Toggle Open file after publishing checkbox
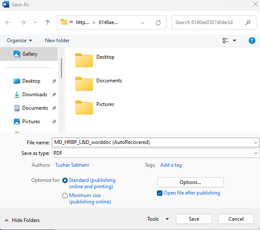Image resolution: width=260 pixels, height=230 pixels. [x=159, y=193]
